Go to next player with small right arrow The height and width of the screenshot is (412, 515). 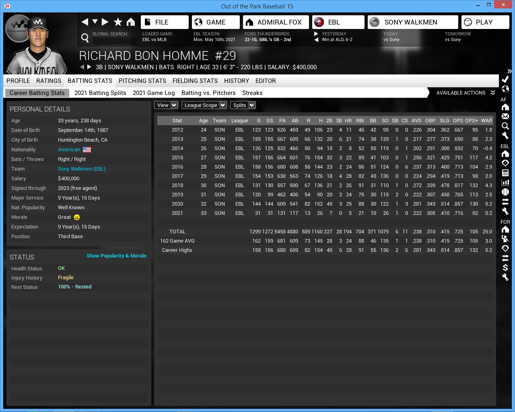[89, 67]
